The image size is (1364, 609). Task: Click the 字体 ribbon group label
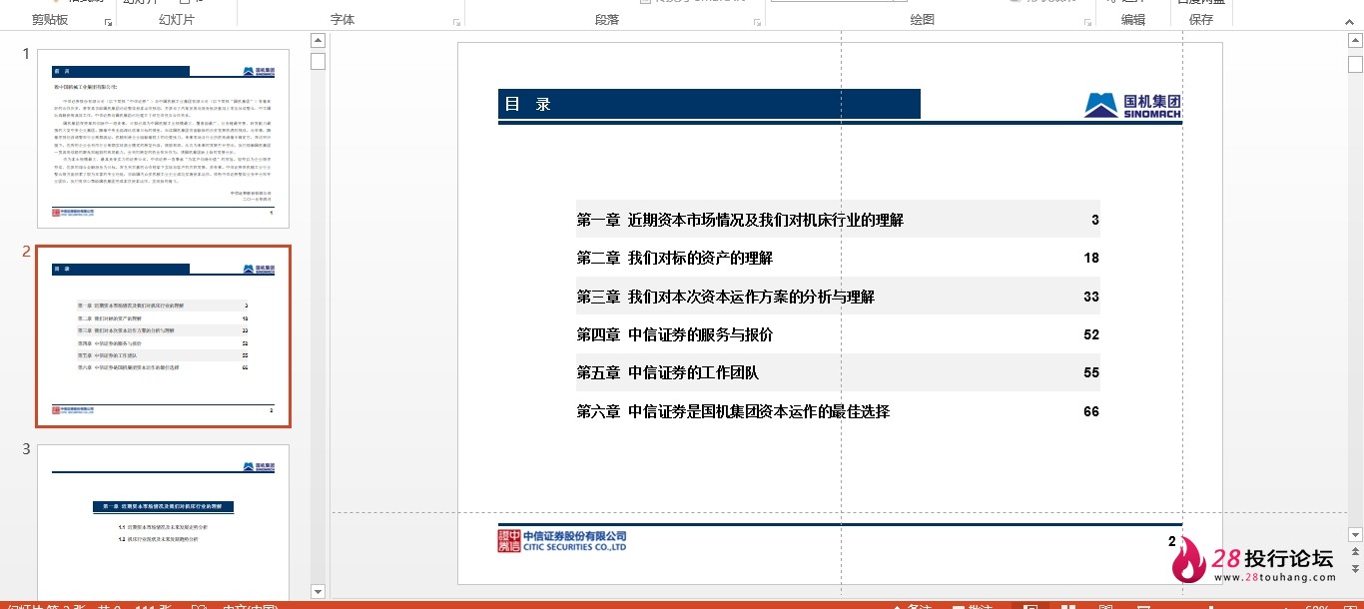[342, 20]
